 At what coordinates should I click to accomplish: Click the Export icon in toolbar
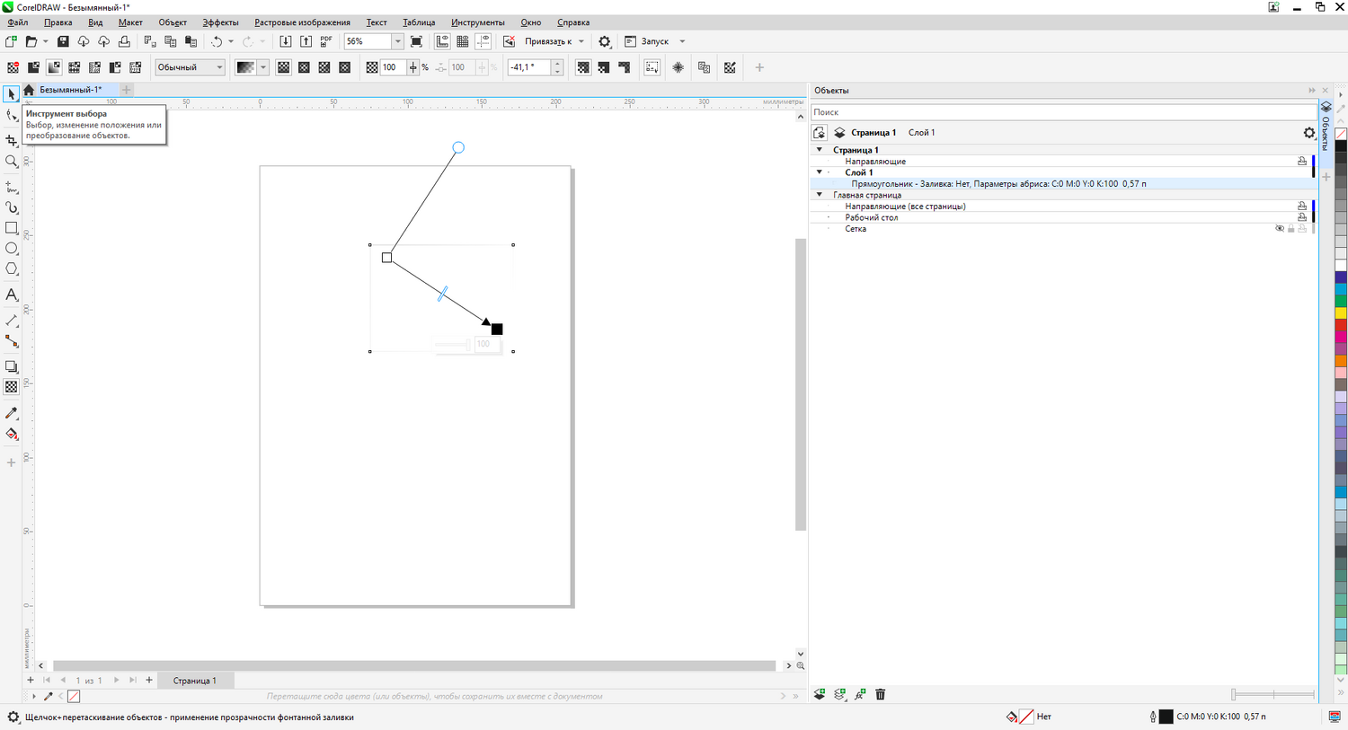(x=306, y=41)
